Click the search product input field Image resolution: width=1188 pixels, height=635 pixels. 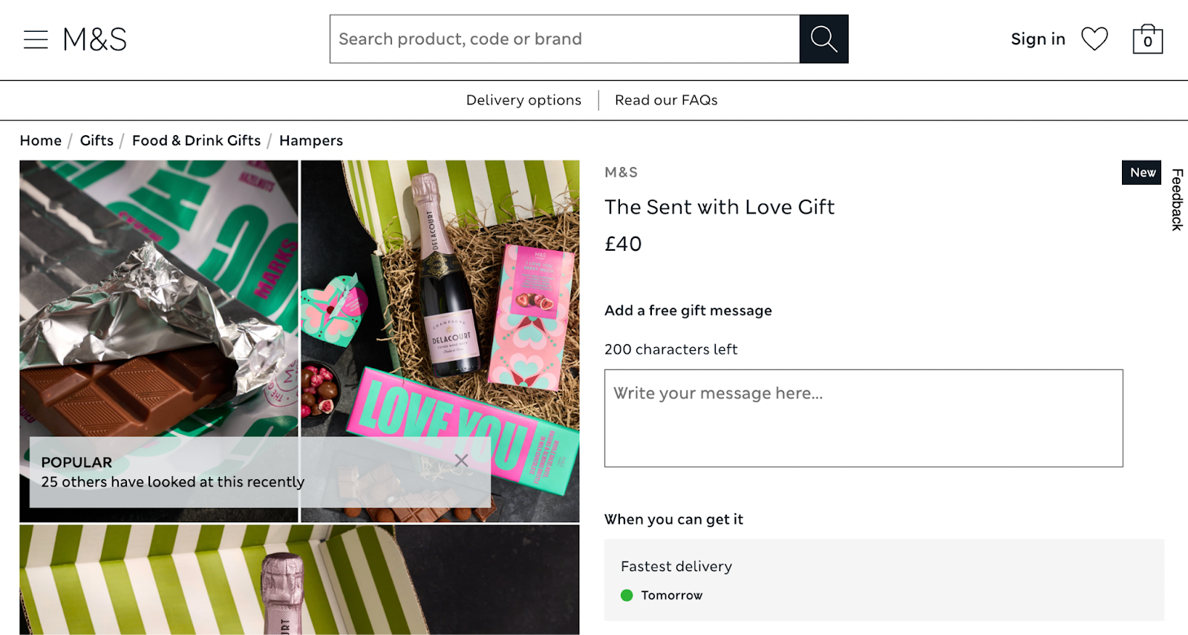(x=564, y=39)
